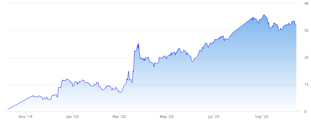The image size is (311, 125).
Task: Click the Nov '19 axis label
Action: click(25, 117)
